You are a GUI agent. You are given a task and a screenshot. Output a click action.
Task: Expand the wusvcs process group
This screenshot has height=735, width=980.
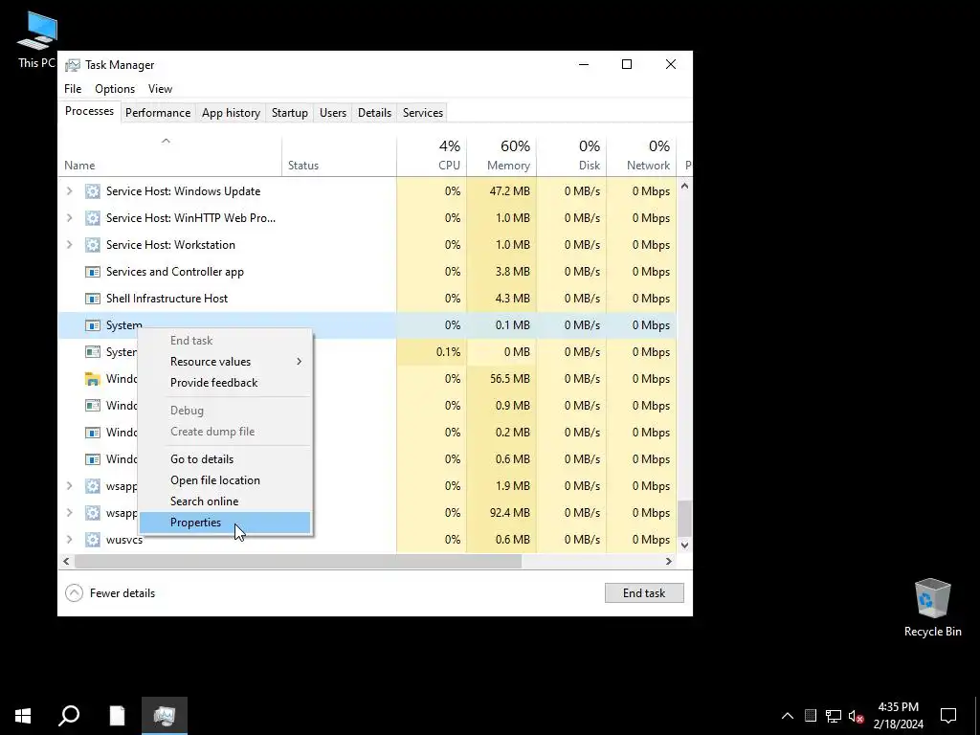[x=69, y=540]
